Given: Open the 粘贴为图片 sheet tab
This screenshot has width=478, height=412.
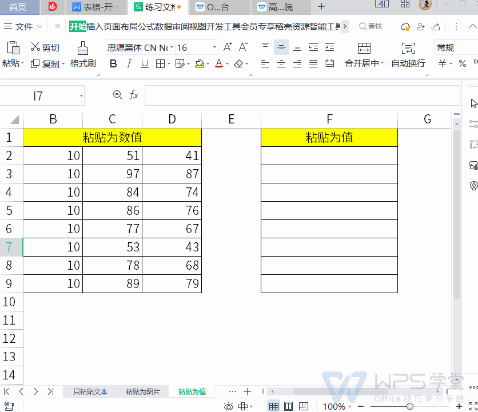Looking at the screenshot, I should coord(143,391).
